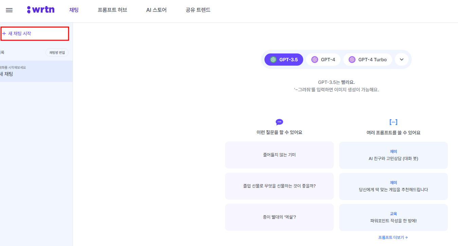Choose the 종이 빨대의 '역설'? question
This screenshot has width=458, height=246.
click(279, 217)
